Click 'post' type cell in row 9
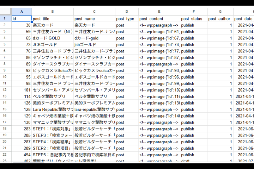The image size is (254, 169). click(127, 70)
